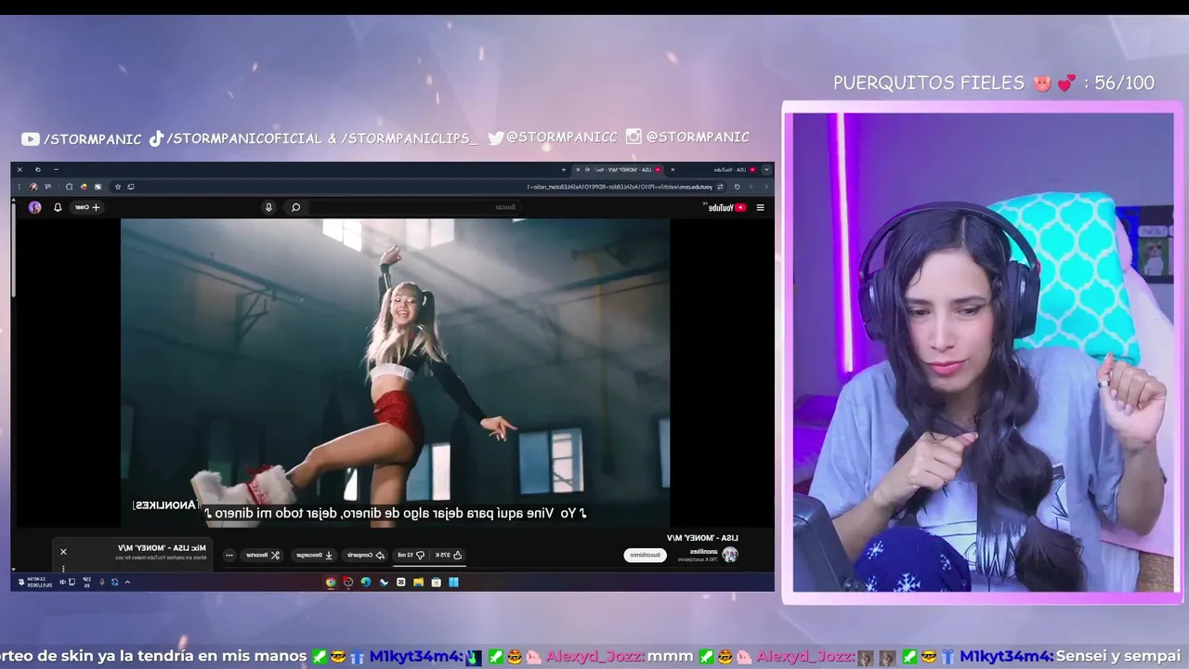Open the Crear create button
The width and height of the screenshot is (1189, 669).
pos(87,207)
